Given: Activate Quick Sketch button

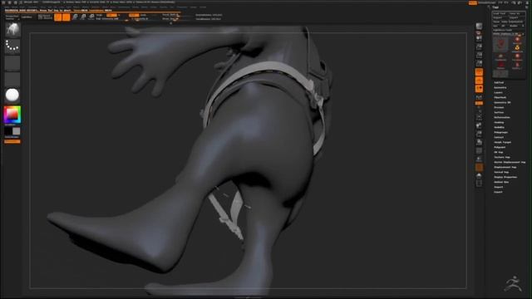Looking at the screenshot, I should point(45,17).
